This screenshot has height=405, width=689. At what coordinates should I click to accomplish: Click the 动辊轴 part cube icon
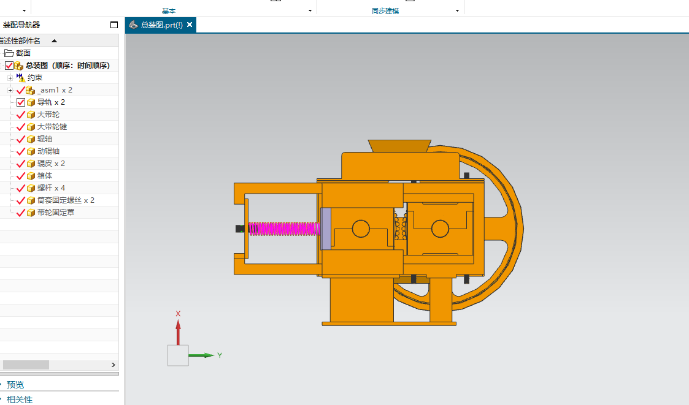tap(31, 152)
